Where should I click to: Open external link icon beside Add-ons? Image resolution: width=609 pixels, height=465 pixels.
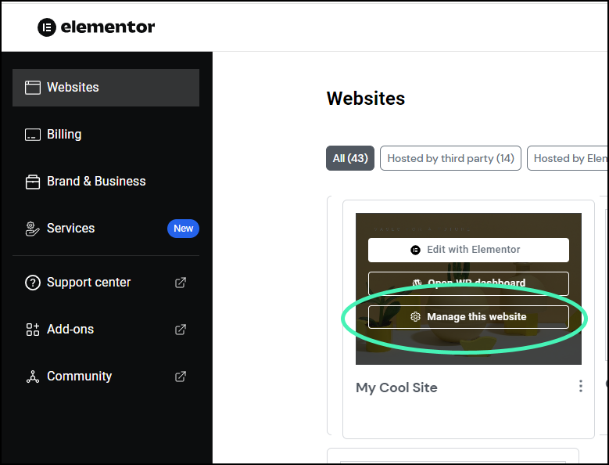[x=181, y=330]
